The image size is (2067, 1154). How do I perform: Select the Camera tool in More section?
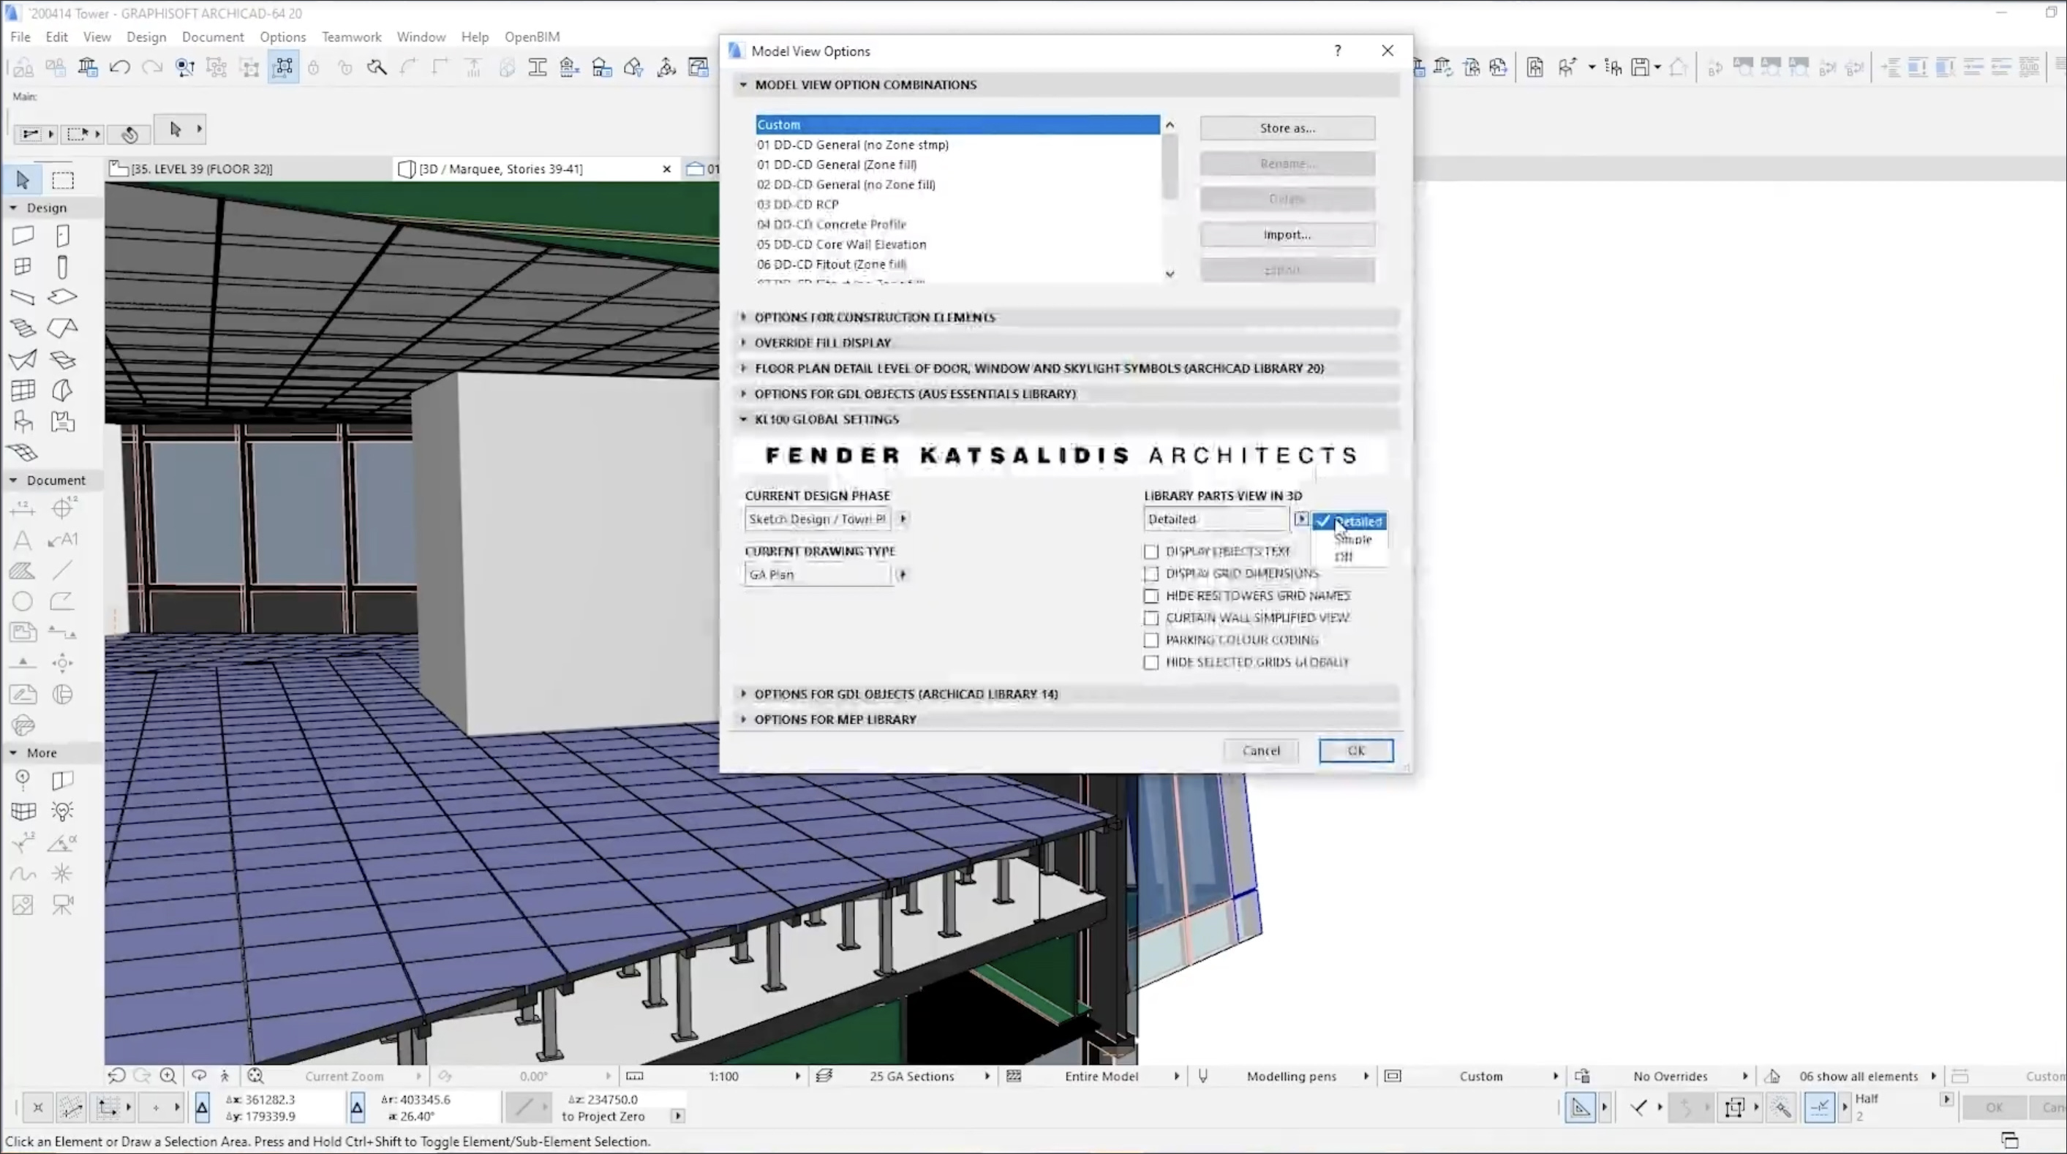[x=63, y=905]
